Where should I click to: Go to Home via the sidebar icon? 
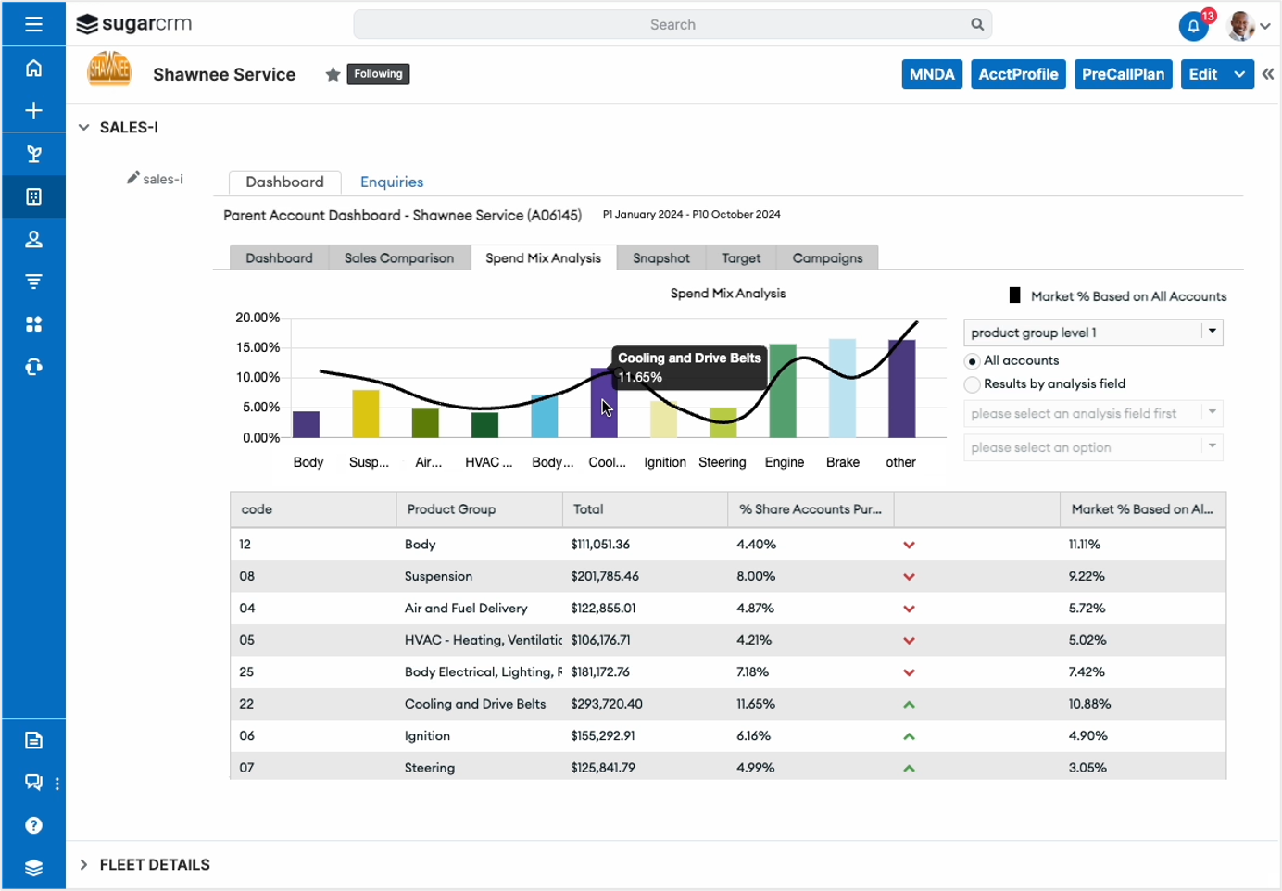click(x=33, y=68)
